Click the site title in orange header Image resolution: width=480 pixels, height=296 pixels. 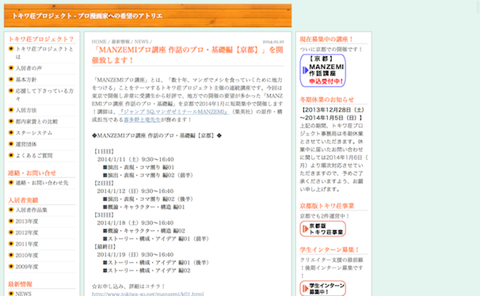coord(87,16)
